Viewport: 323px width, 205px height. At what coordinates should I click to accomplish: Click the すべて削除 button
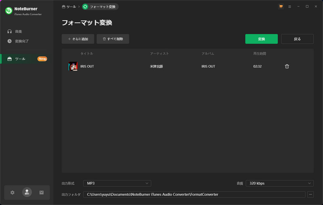(113, 39)
